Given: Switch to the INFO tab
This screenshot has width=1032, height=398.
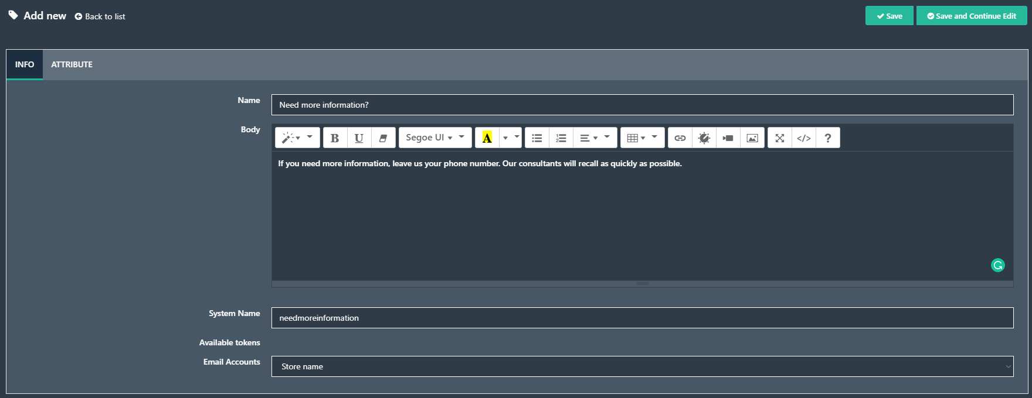Looking at the screenshot, I should click(x=25, y=64).
